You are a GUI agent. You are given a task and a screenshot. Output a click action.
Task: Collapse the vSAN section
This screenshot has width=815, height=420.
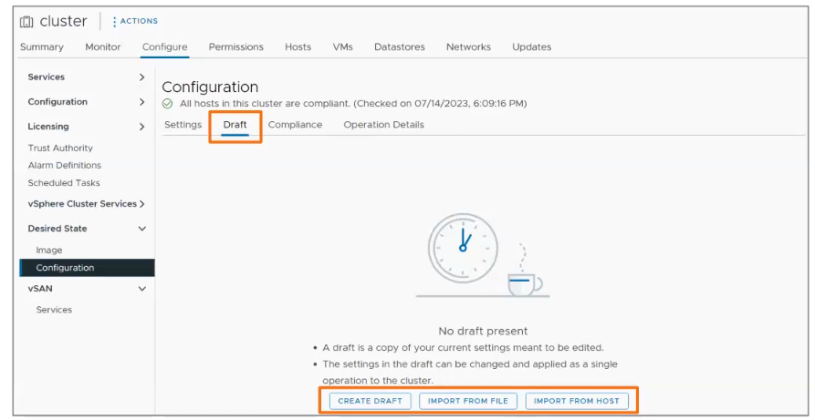(141, 289)
